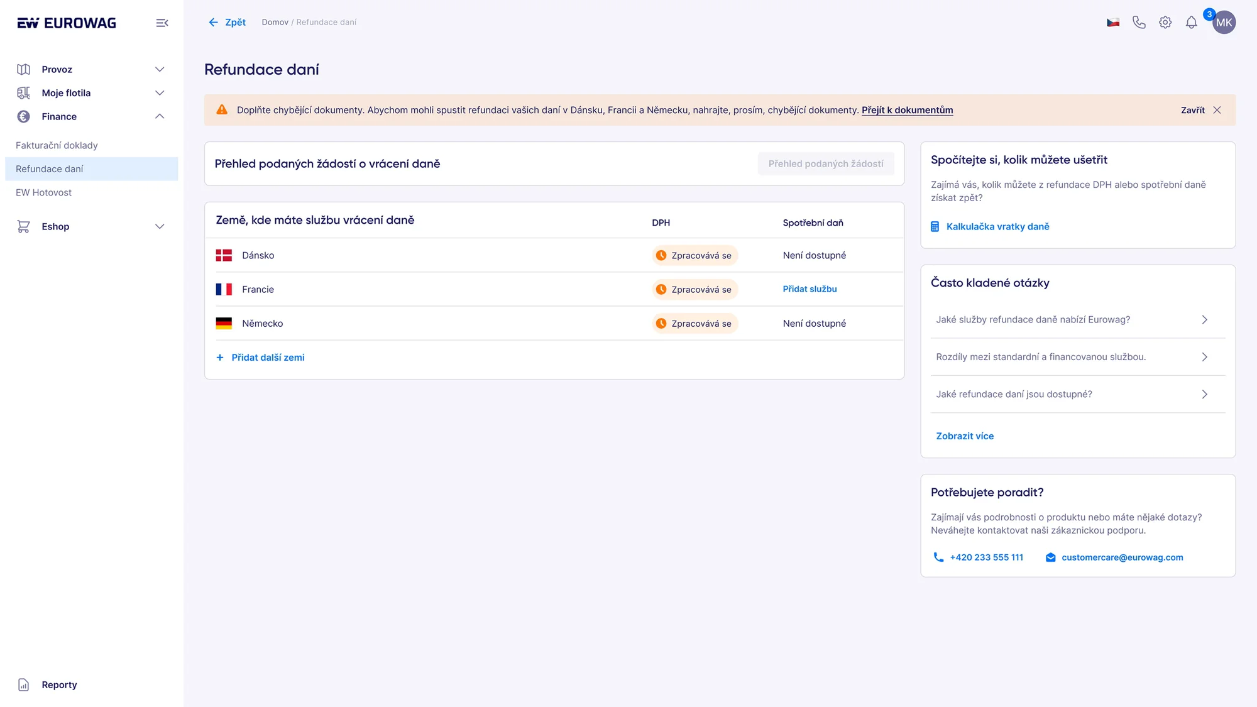The image size is (1257, 707).
Task: Click Dánsko 'Zpracovává se' status badge
Action: pos(694,255)
